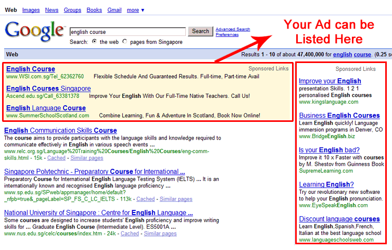Open 'Business English Courses' sidebar ad
The width and height of the screenshot is (392, 250).
(339, 116)
